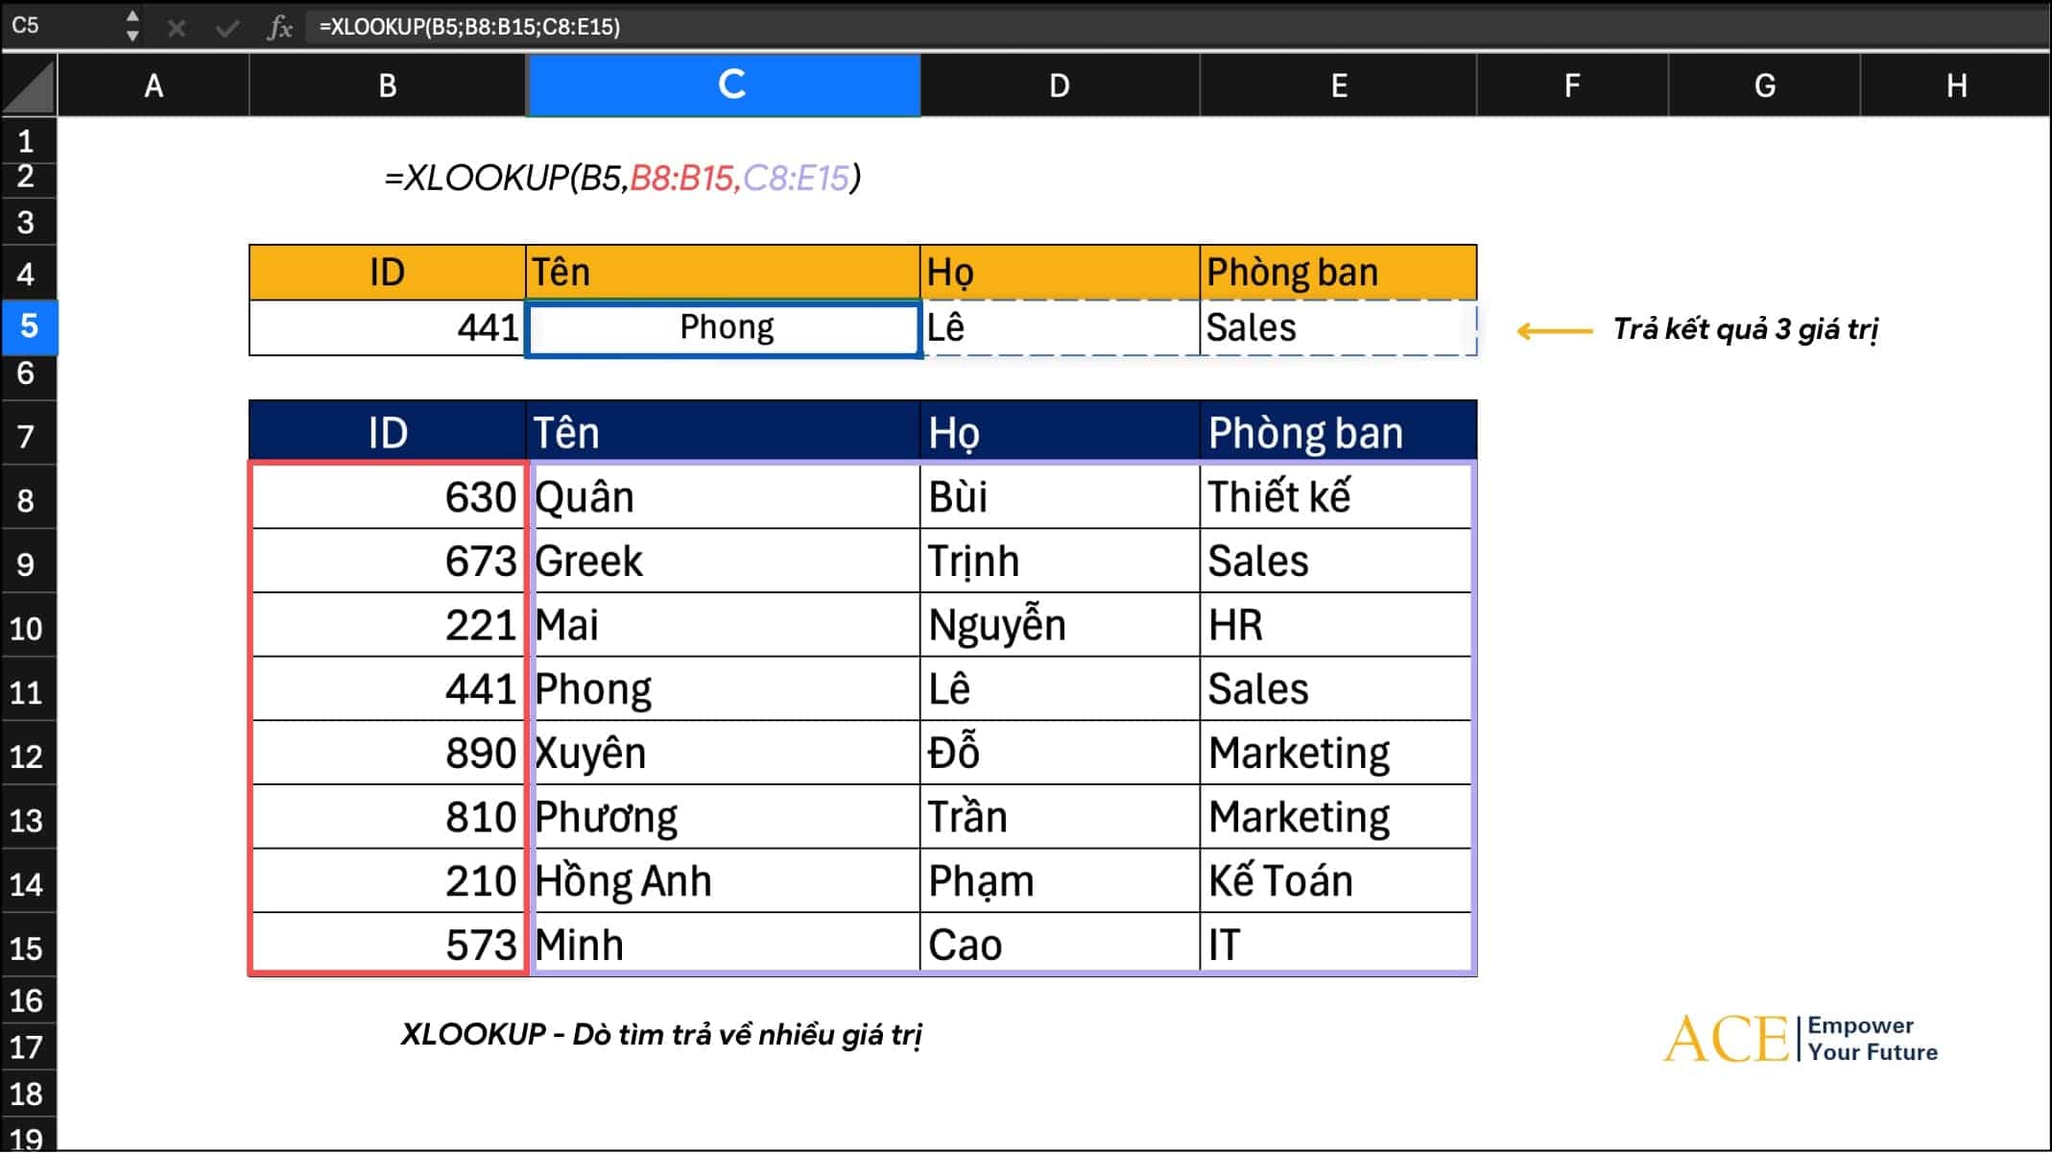Click the fx Insert Function icon

point(279,27)
